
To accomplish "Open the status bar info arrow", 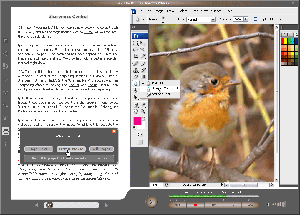I will tap(222, 185).
